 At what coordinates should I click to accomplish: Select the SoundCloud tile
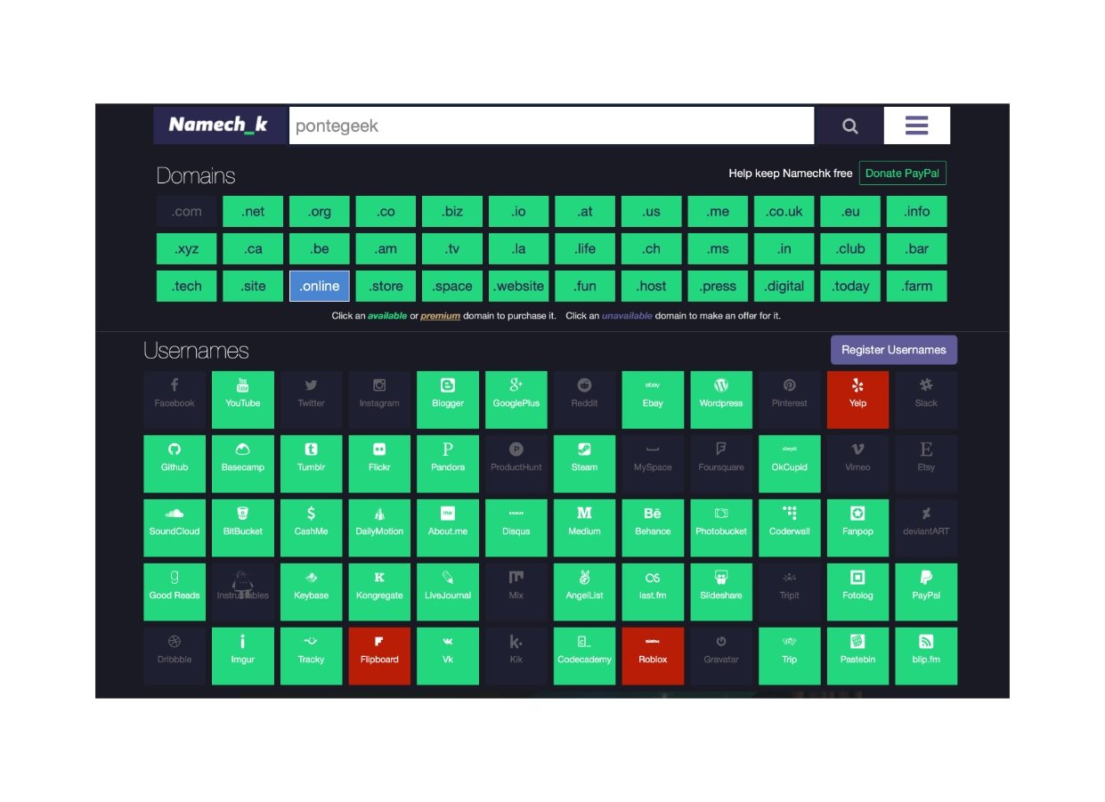[175, 529]
